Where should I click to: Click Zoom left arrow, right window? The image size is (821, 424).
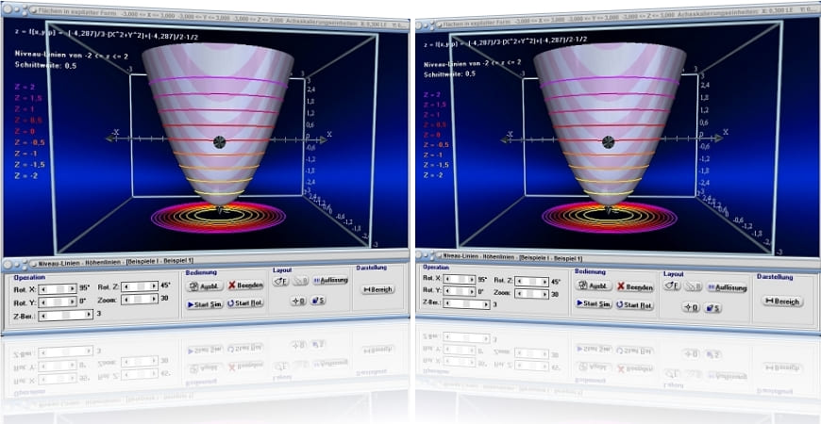[x=519, y=294]
